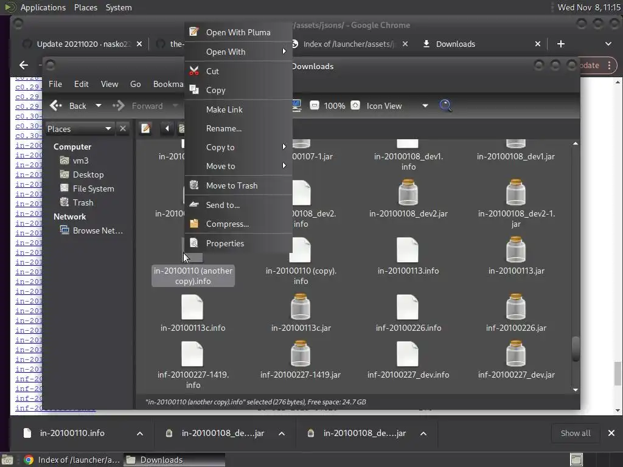Select the inf-20100227_dev.info file icon
The image size is (623, 467).
(408, 354)
